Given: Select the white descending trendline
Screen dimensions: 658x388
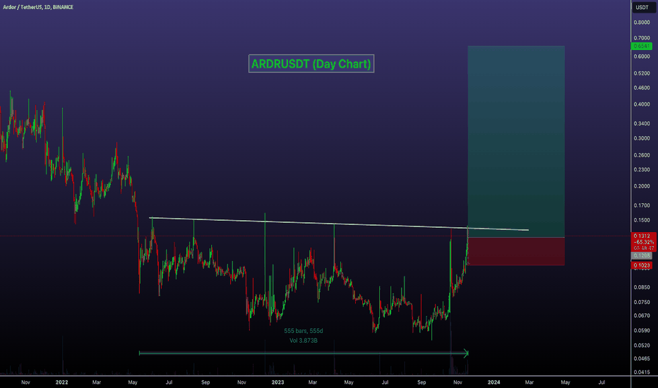Looking at the screenshot, I should (x=339, y=224).
